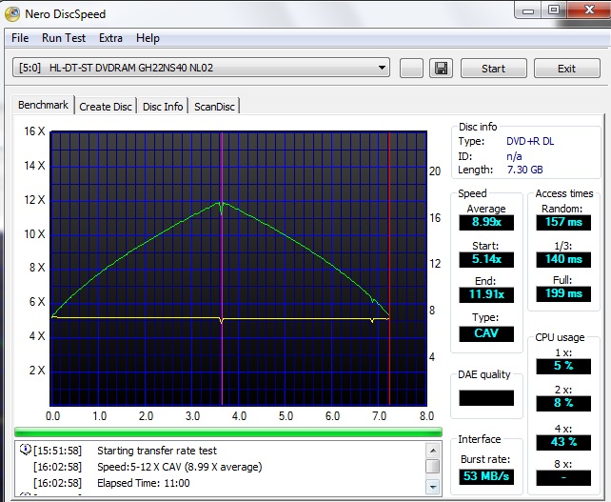Click the Average speed value 8.99x
611x502 pixels.
(x=486, y=222)
